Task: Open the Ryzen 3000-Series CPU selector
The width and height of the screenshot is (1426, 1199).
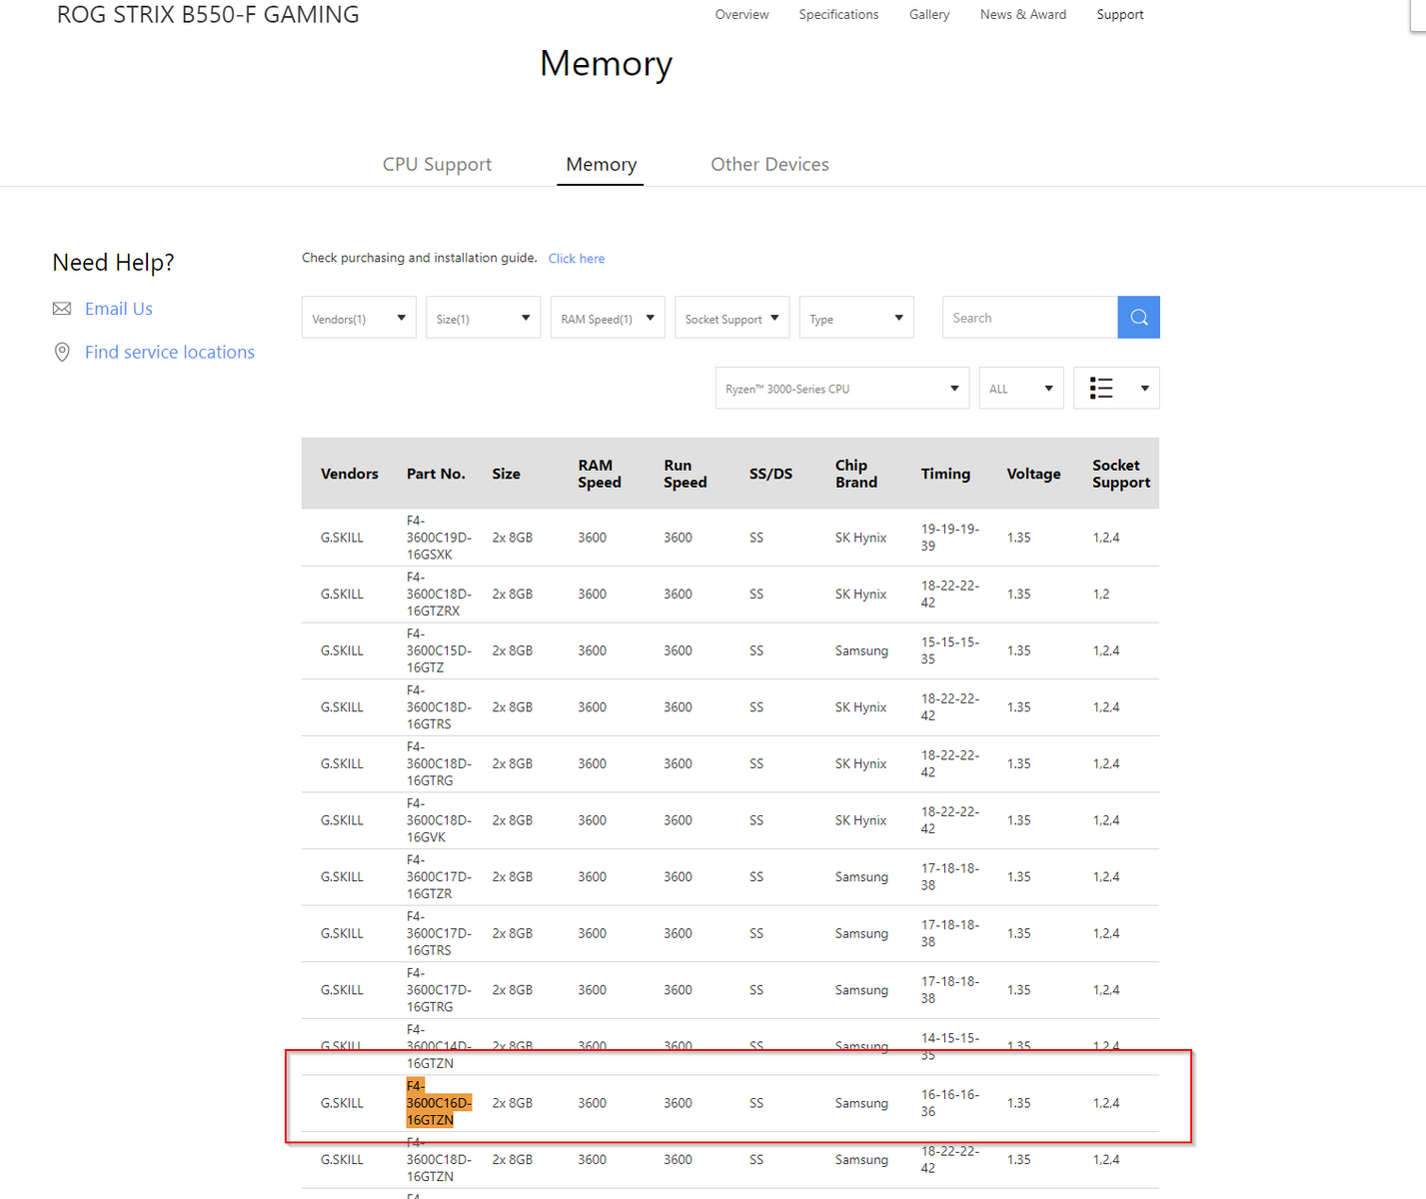Action: click(x=842, y=389)
